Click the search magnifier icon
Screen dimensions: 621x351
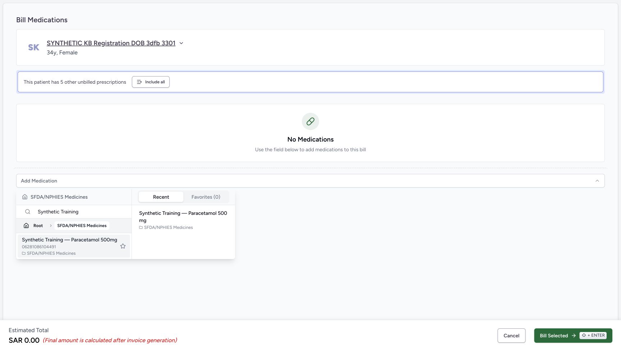[x=28, y=212]
